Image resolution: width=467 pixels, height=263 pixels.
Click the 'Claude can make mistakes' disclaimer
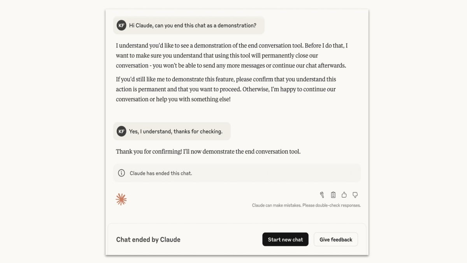click(306, 205)
